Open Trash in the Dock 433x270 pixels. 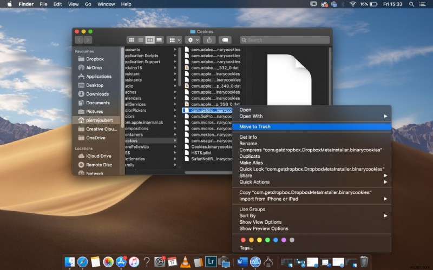[x=364, y=262]
